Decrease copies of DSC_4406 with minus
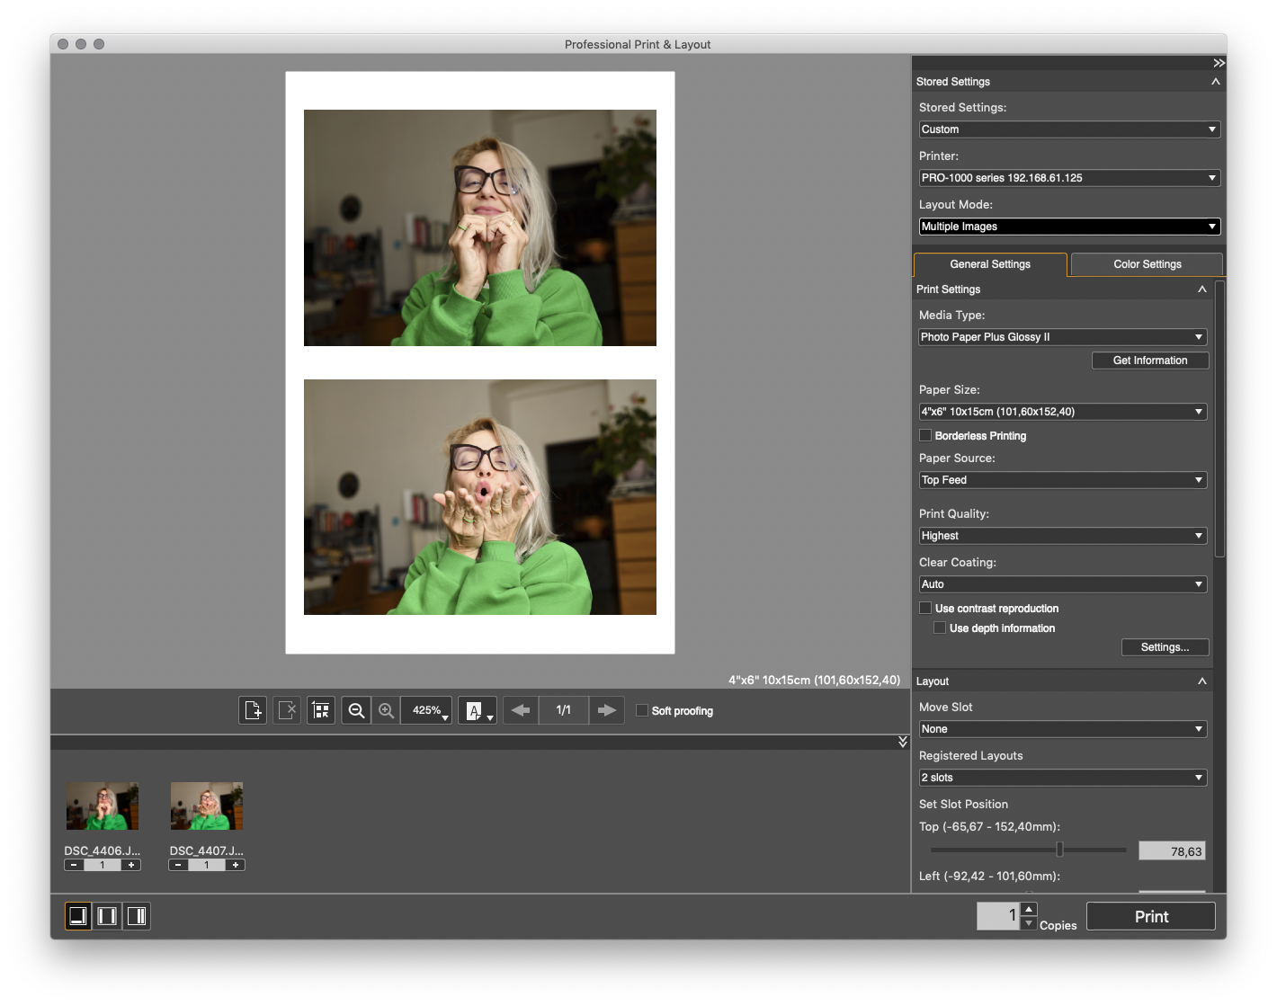 (x=74, y=865)
